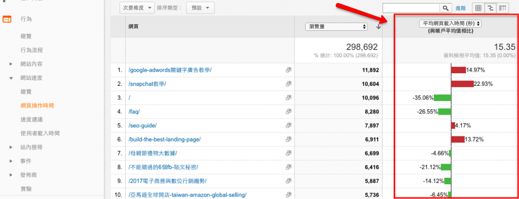Collapse the 網站速度 sidebar section
This screenshot has width=519, height=199.
11,78
